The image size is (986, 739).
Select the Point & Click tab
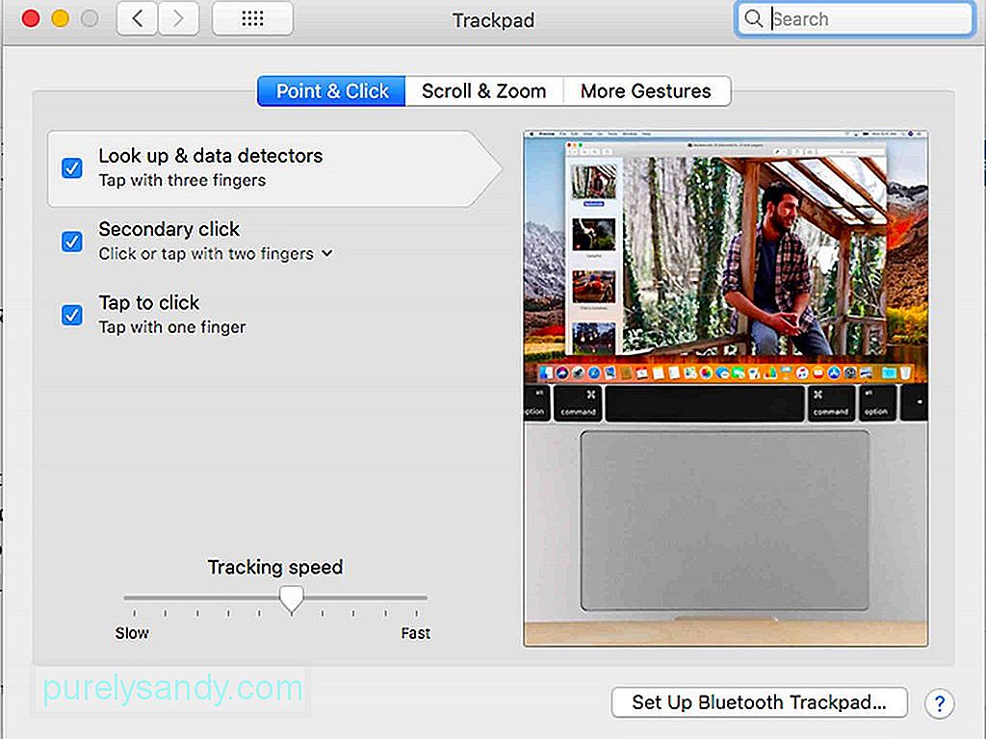332,91
